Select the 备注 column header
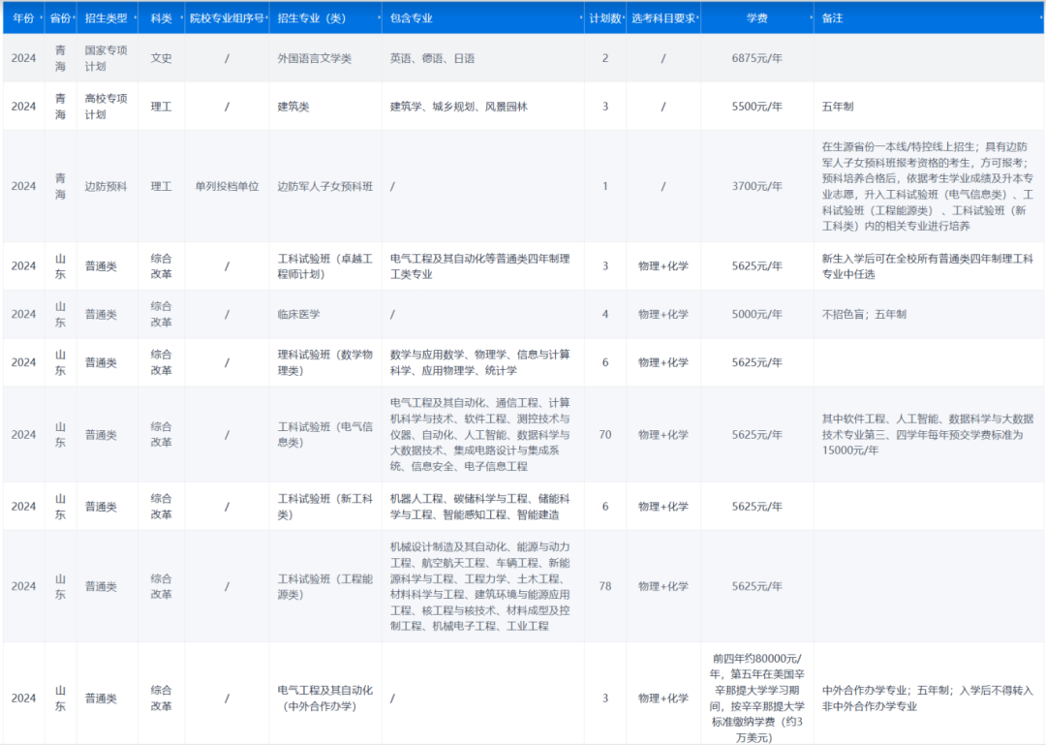 click(834, 16)
